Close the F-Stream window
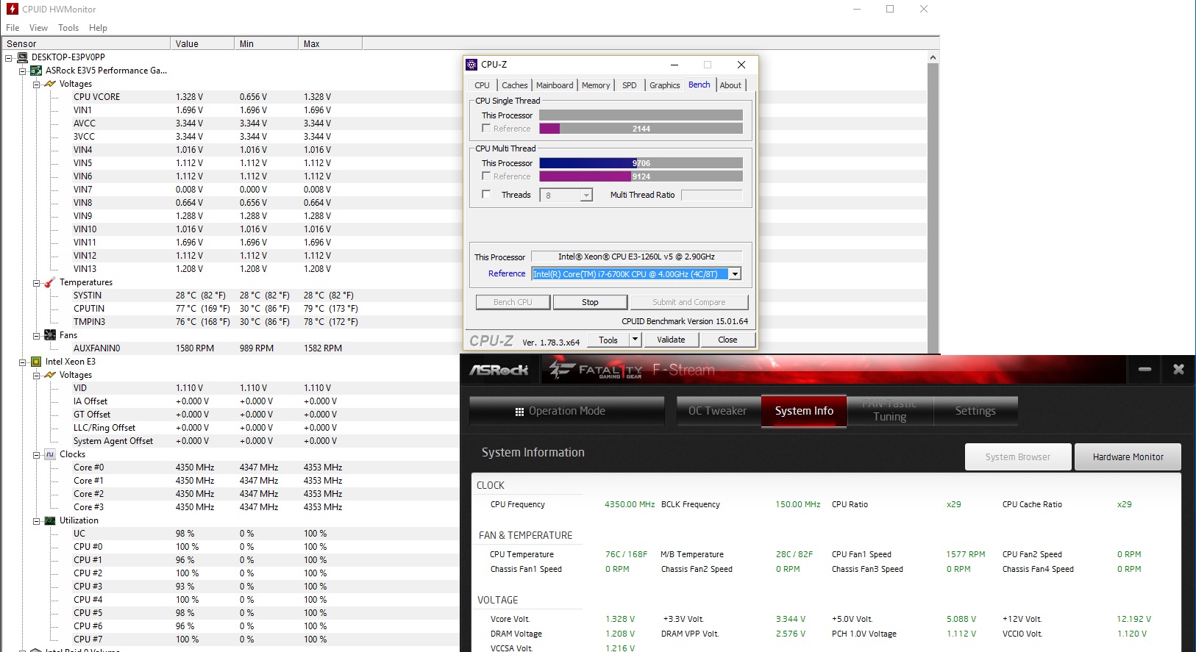Image resolution: width=1196 pixels, height=652 pixels. click(x=1178, y=369)
